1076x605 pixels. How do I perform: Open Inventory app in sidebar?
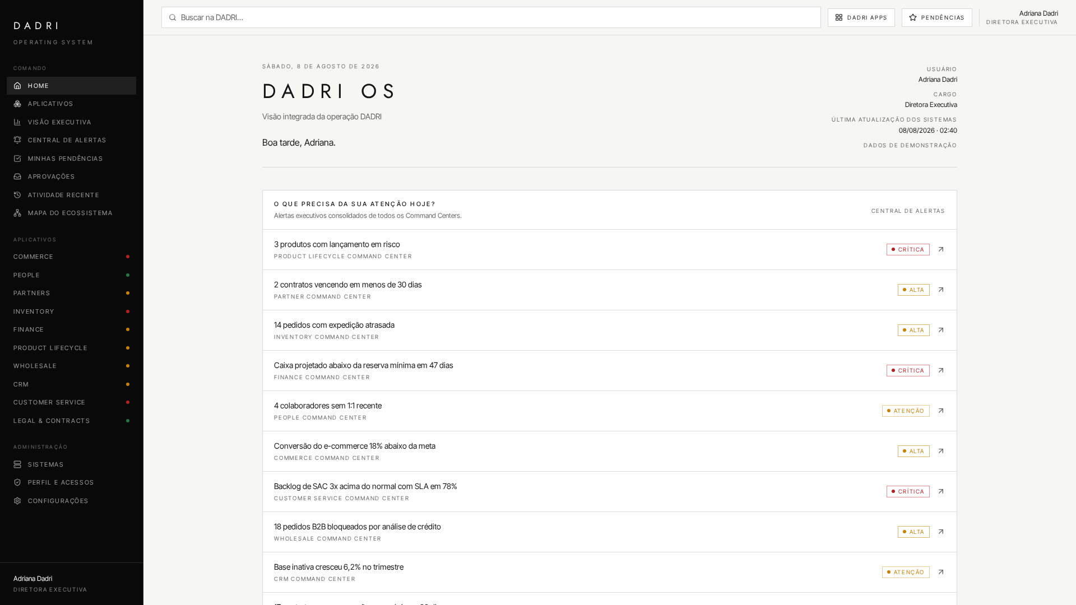tap(71, 311)
